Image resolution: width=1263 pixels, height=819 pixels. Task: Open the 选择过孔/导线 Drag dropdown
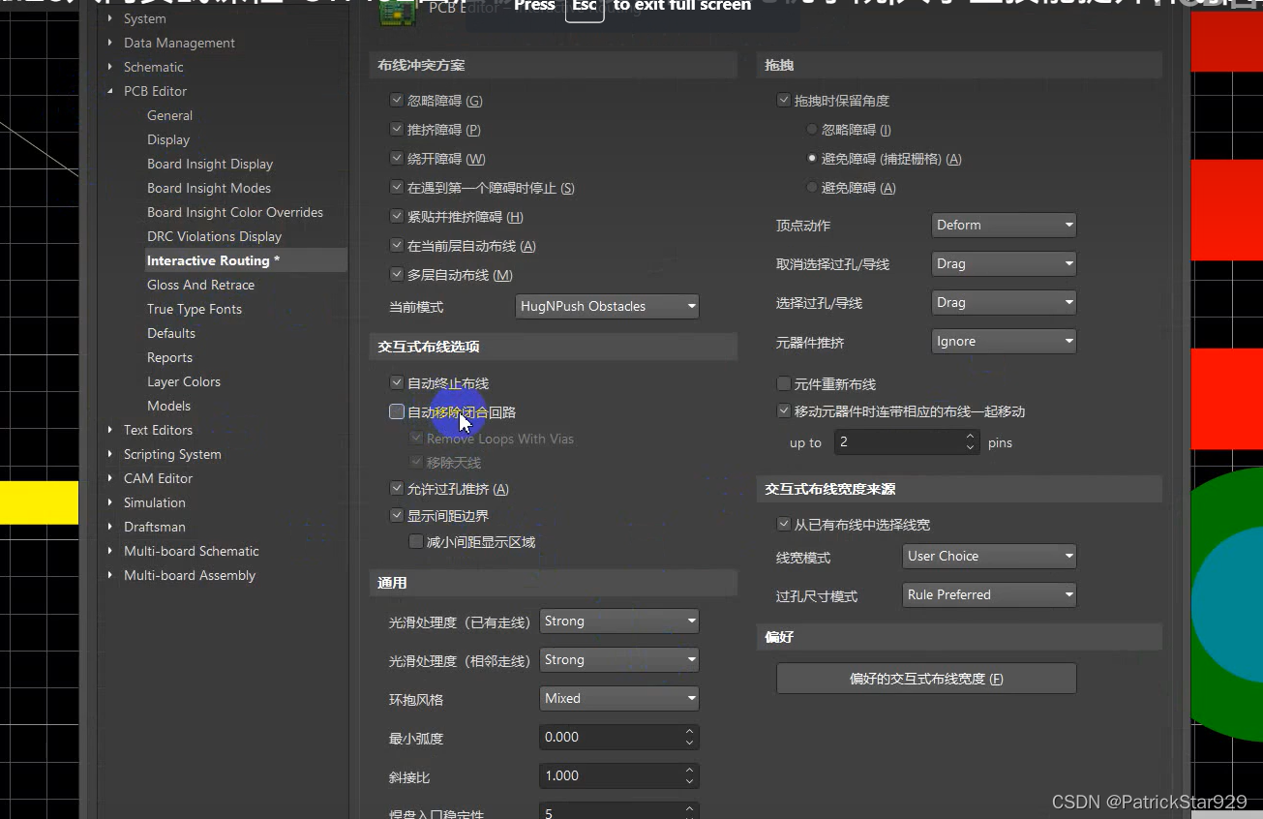pos(1004,302)
